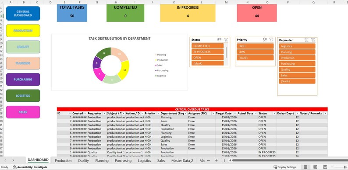Switch to the Planning sheet tab

(x=102, y=160)
